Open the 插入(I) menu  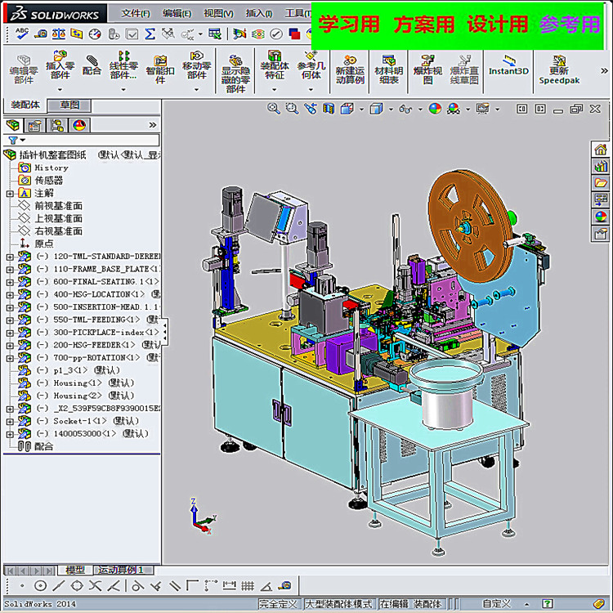pos(259,13)
